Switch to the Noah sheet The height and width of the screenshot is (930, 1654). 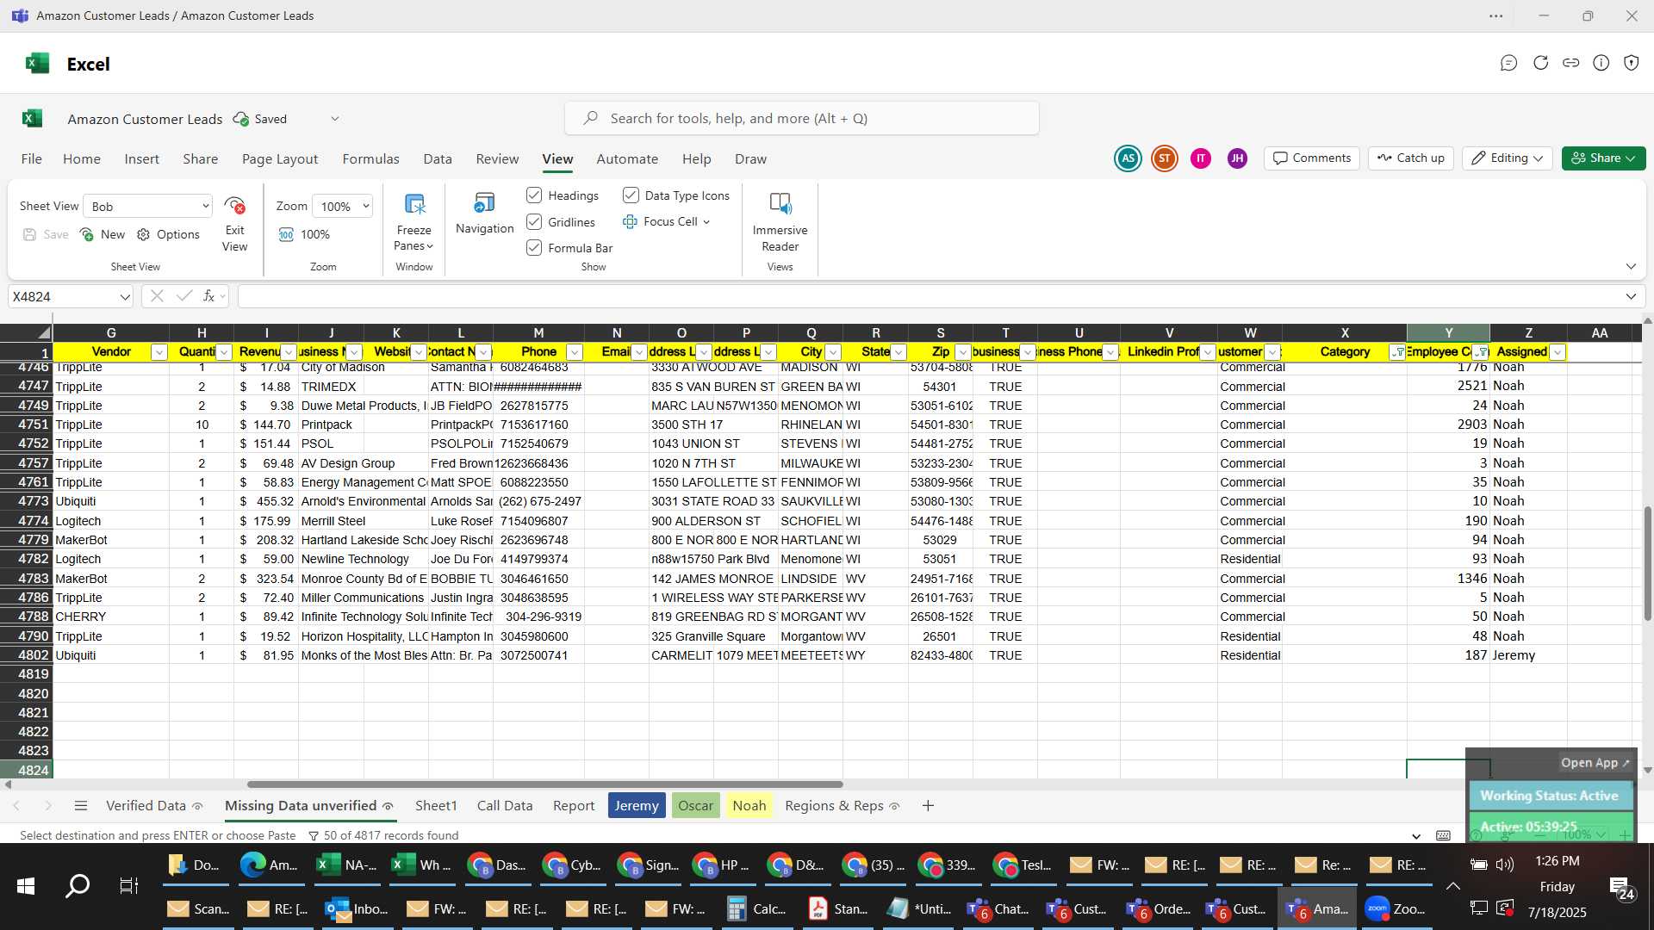749,806
